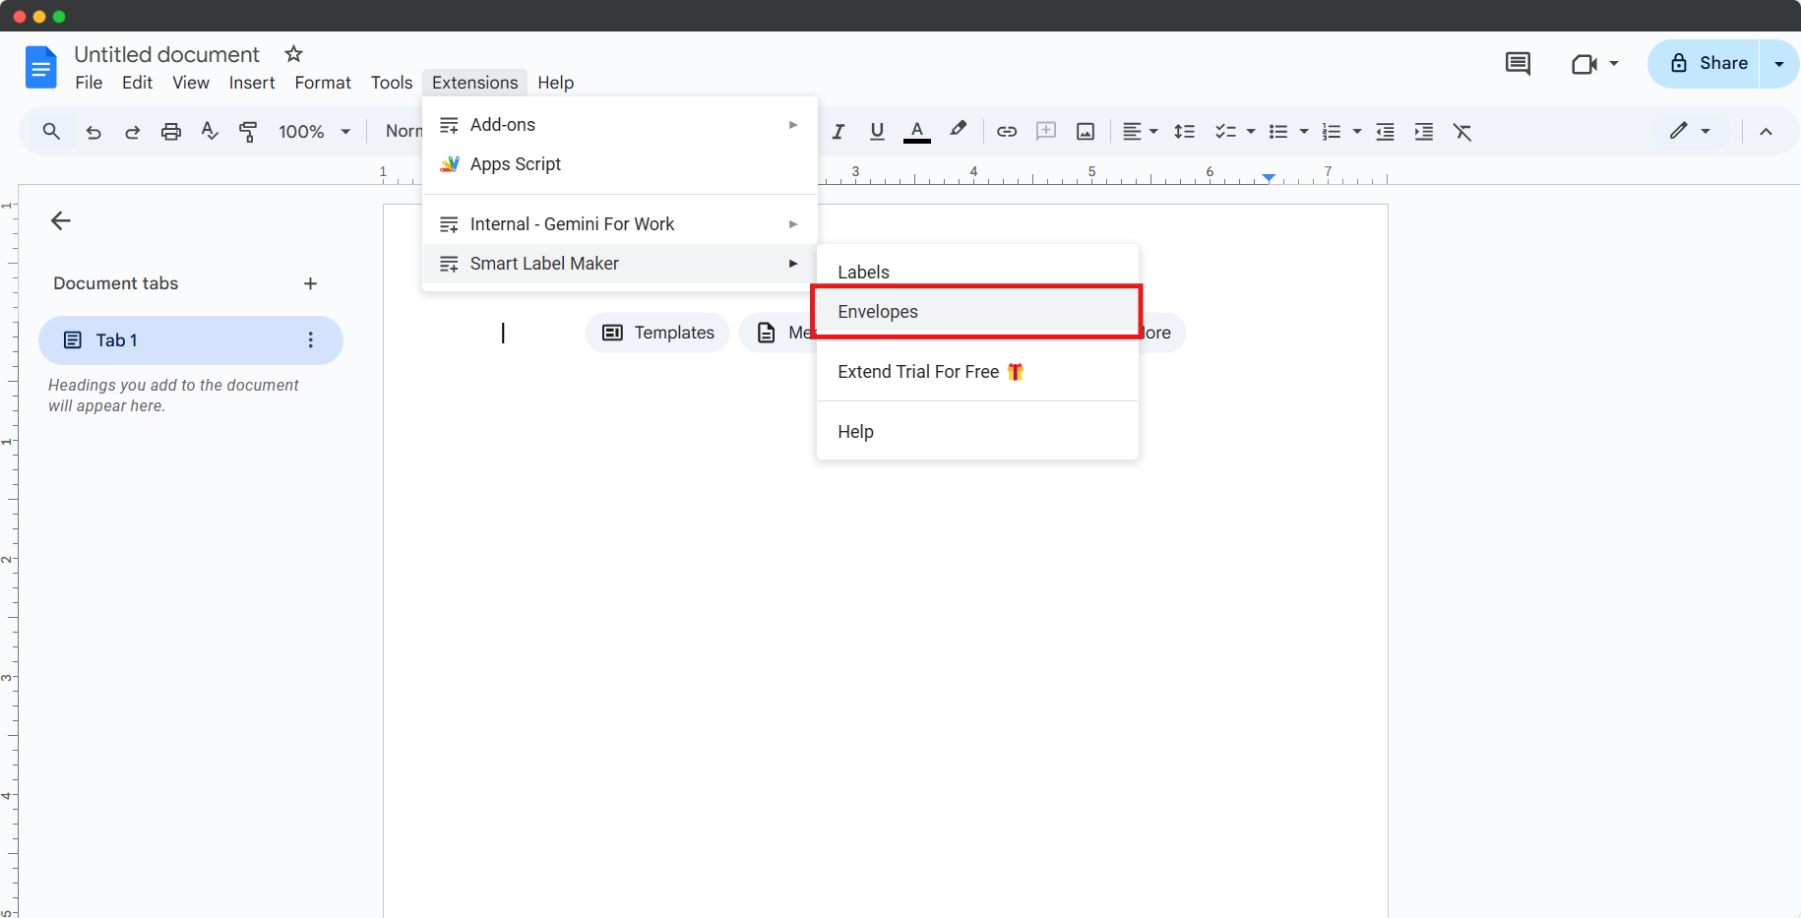
Task: Insert Templates chip
Action: click(x=657, y=333)
